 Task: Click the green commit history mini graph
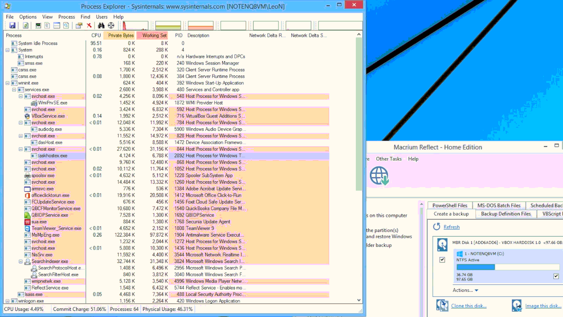pyautogui.click(x=168, y=26)
